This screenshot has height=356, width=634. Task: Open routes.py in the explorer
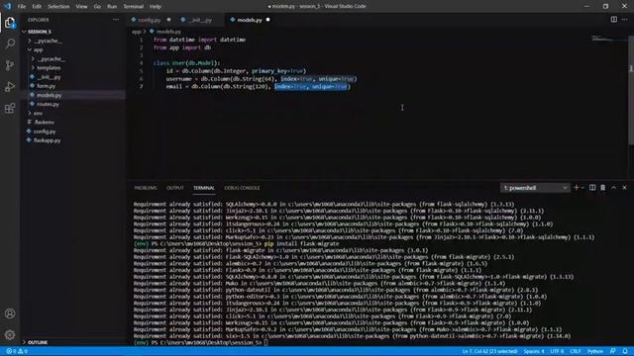tap(48, 104)
